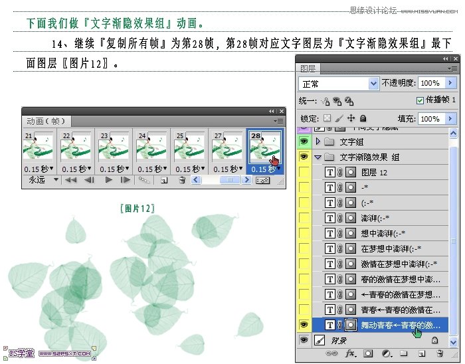Viewport: 465px width, 364px height.
Task: Go to previous frame in animation panel
Action: (89, 180)
